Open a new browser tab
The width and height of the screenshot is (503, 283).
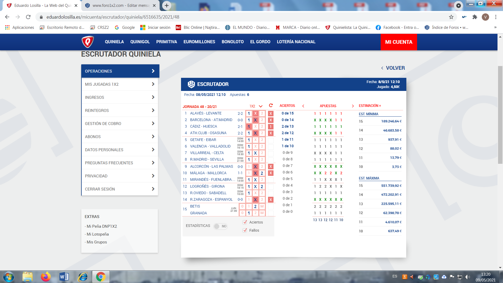coord(167,6)
